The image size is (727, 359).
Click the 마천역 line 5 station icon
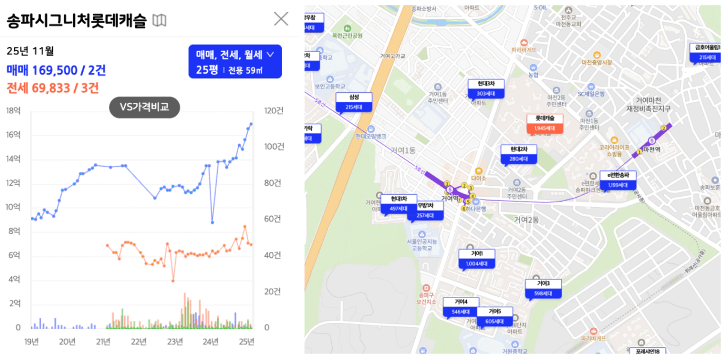[652, 140]
